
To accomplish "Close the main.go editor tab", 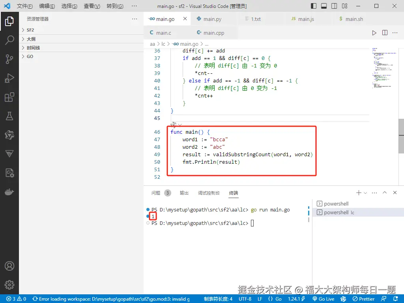I will (185, 19).
